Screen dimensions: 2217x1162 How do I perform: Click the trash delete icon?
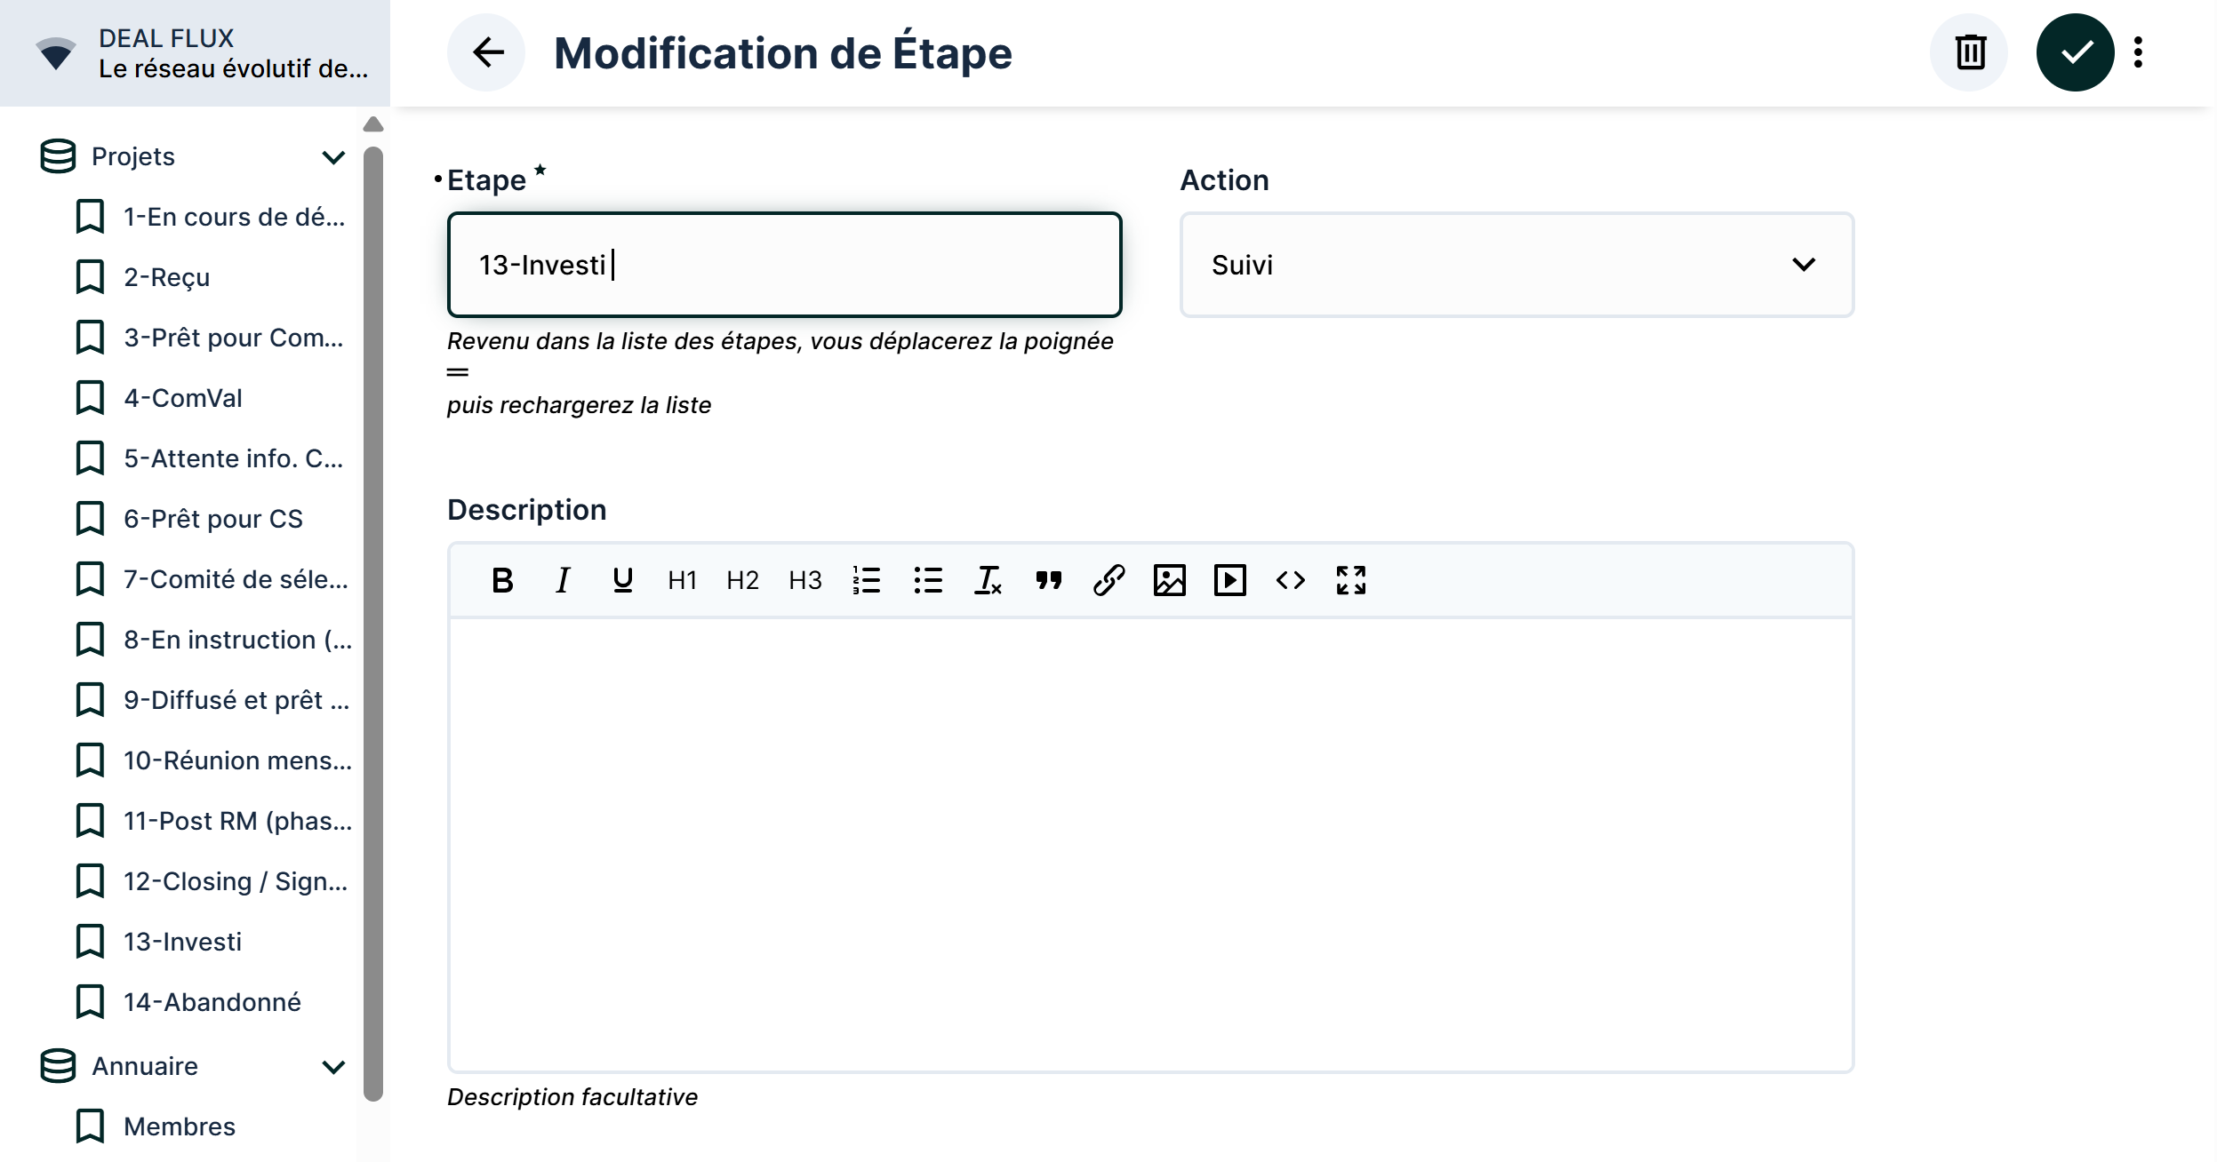click(1969, 52)
